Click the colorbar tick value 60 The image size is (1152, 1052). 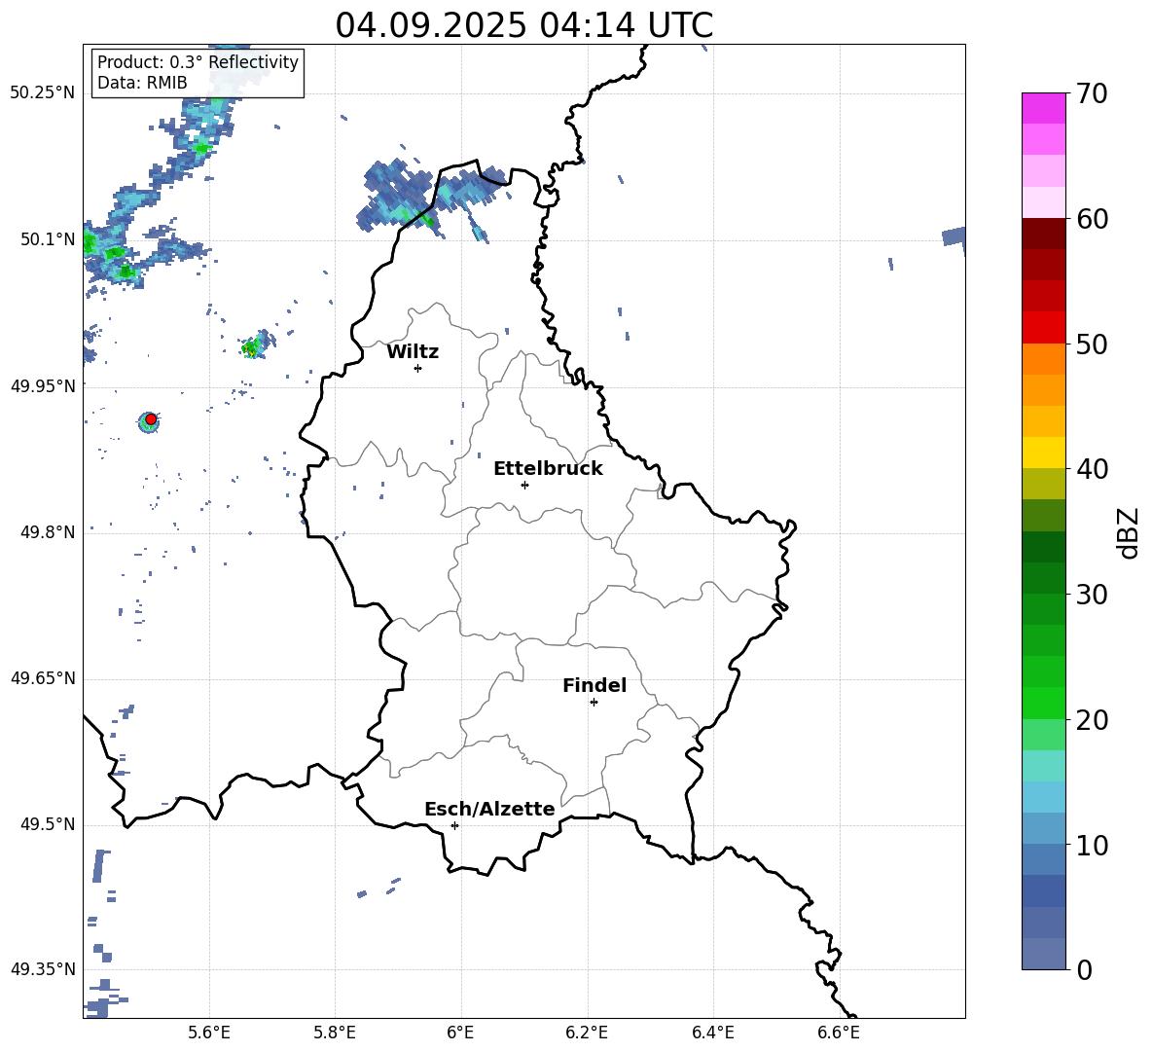tap(1091, 219)
